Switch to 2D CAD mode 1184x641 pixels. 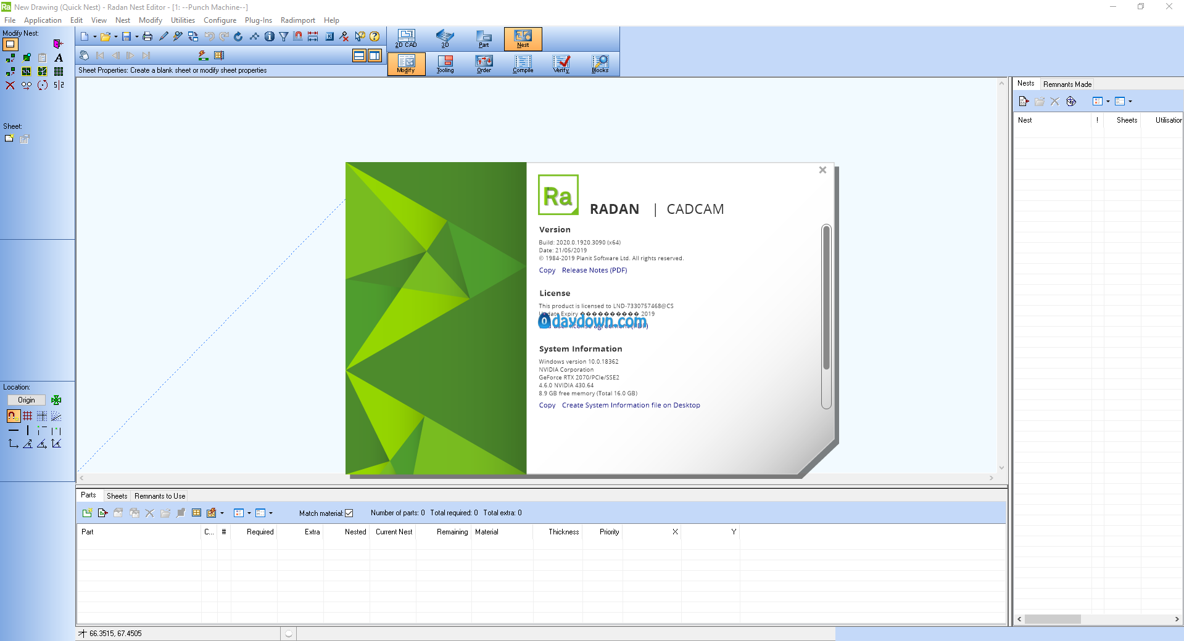tap(406, 39)
